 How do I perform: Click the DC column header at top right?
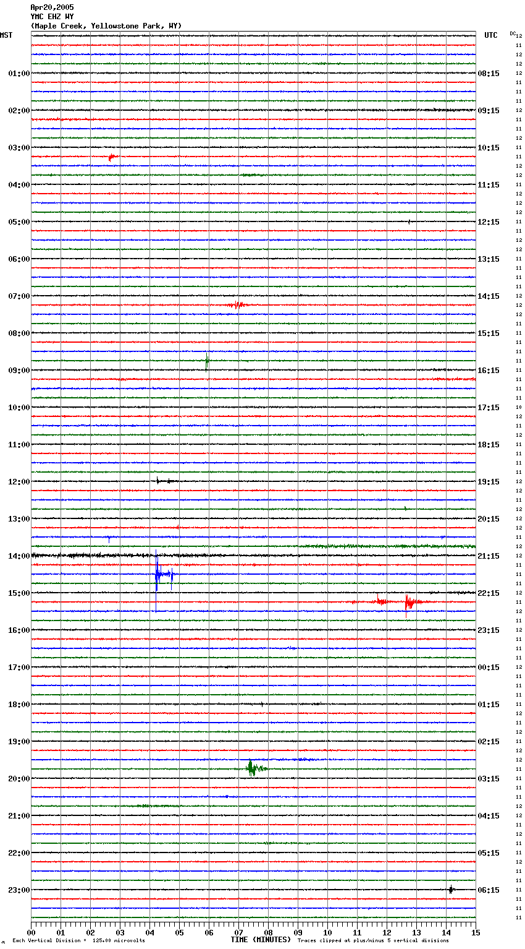coord(513,33)
